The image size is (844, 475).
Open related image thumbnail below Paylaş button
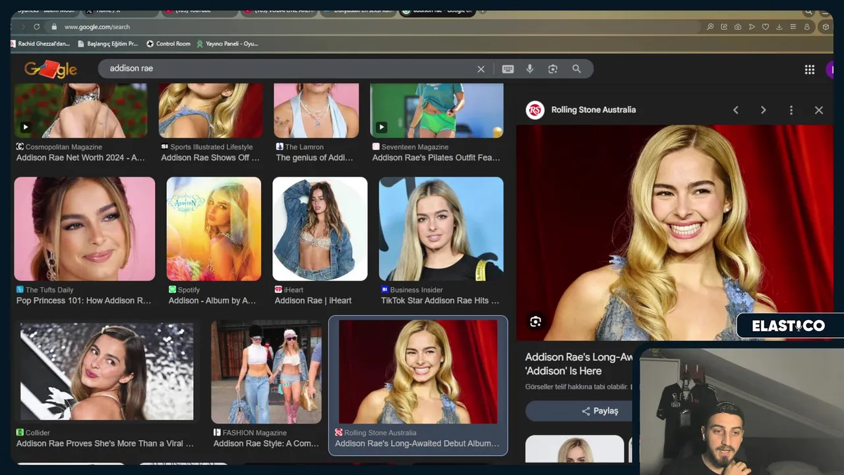coord(574,449)
